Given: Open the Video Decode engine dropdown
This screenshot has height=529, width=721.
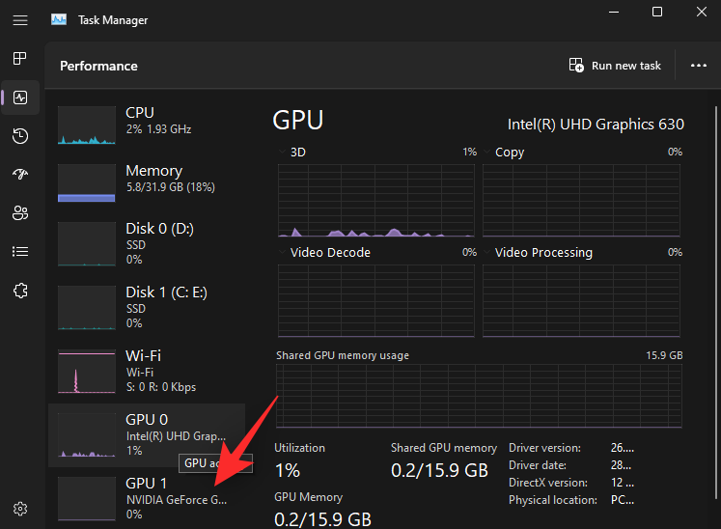Looking at the screenshot, I should coord(282,252).
